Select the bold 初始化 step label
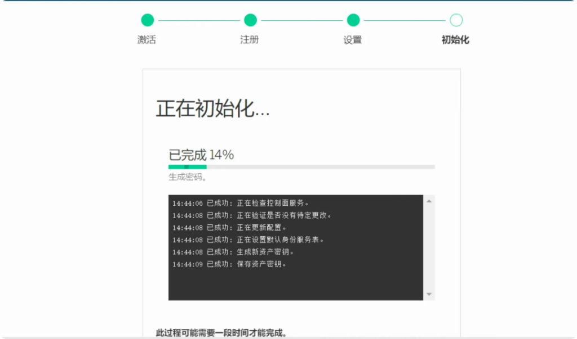Image resolution: width=577 pixels, height=339 pixels. 455,40
